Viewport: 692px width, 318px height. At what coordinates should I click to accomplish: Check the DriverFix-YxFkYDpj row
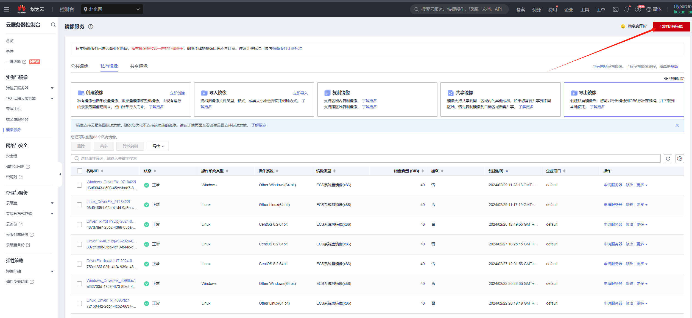point(79,225)
